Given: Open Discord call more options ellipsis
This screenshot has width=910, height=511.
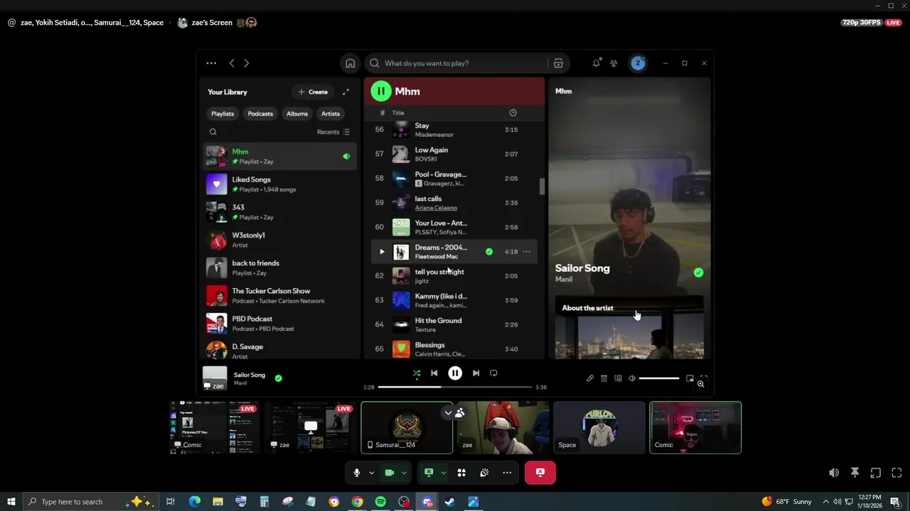Looking at the screenshot, I should (507, 473).
